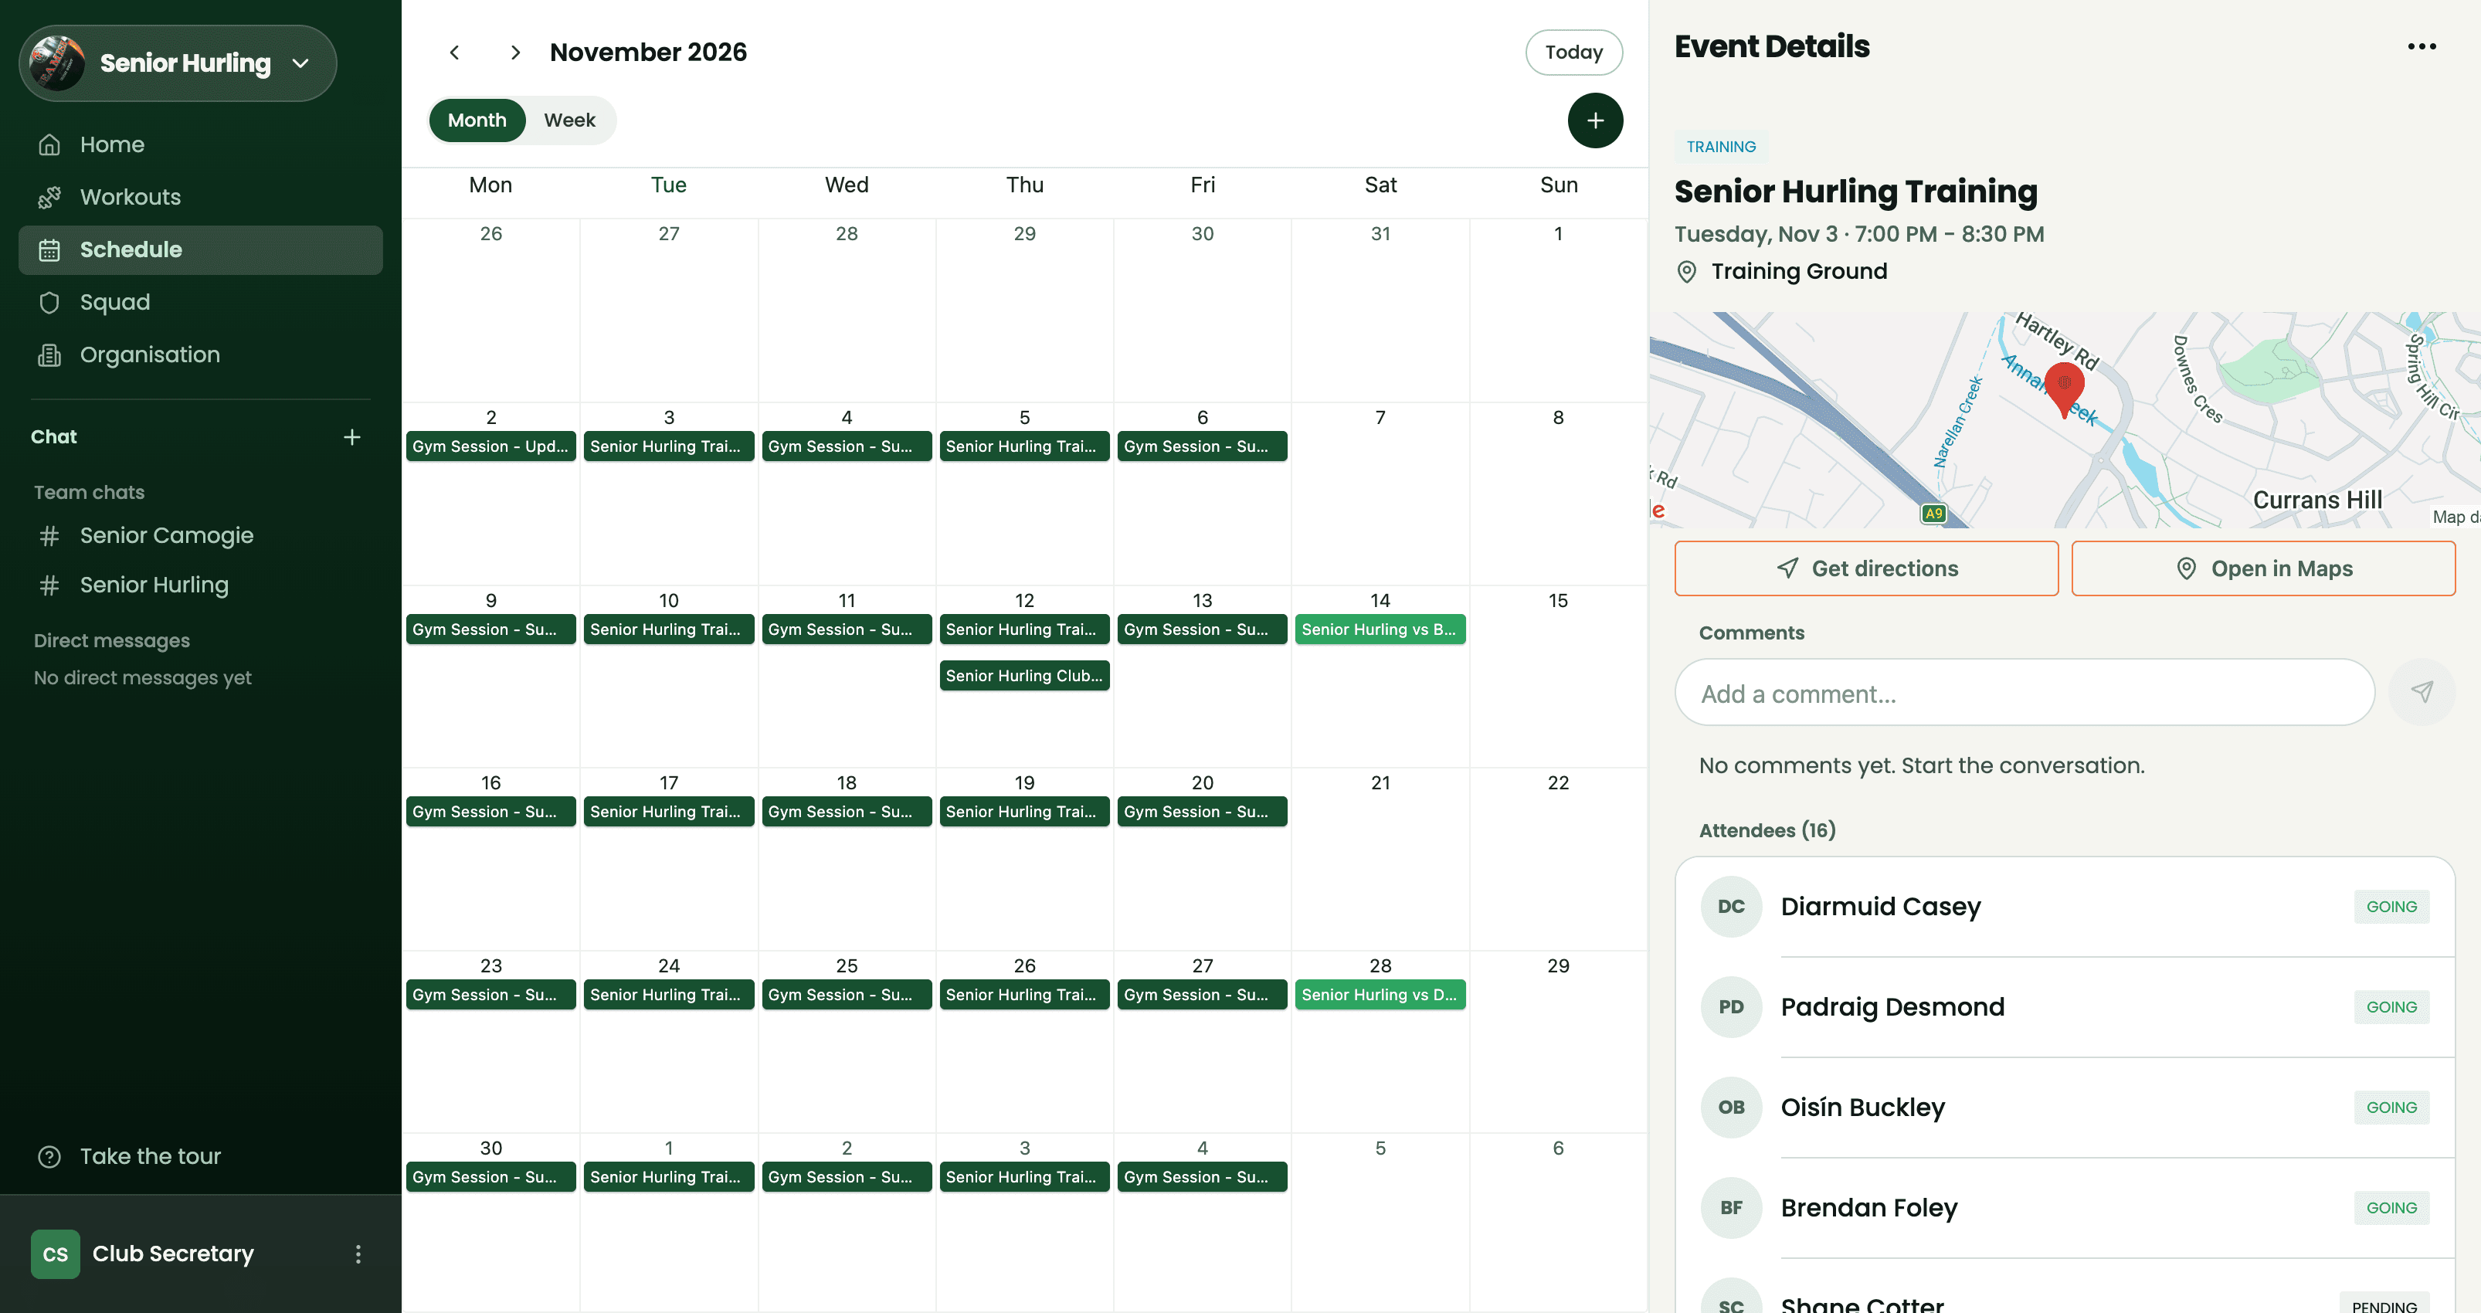Open the Senior Camogie team chat
This screenshot has height=1313, width=2481.
pyautogui.click(x=200, y=535)
